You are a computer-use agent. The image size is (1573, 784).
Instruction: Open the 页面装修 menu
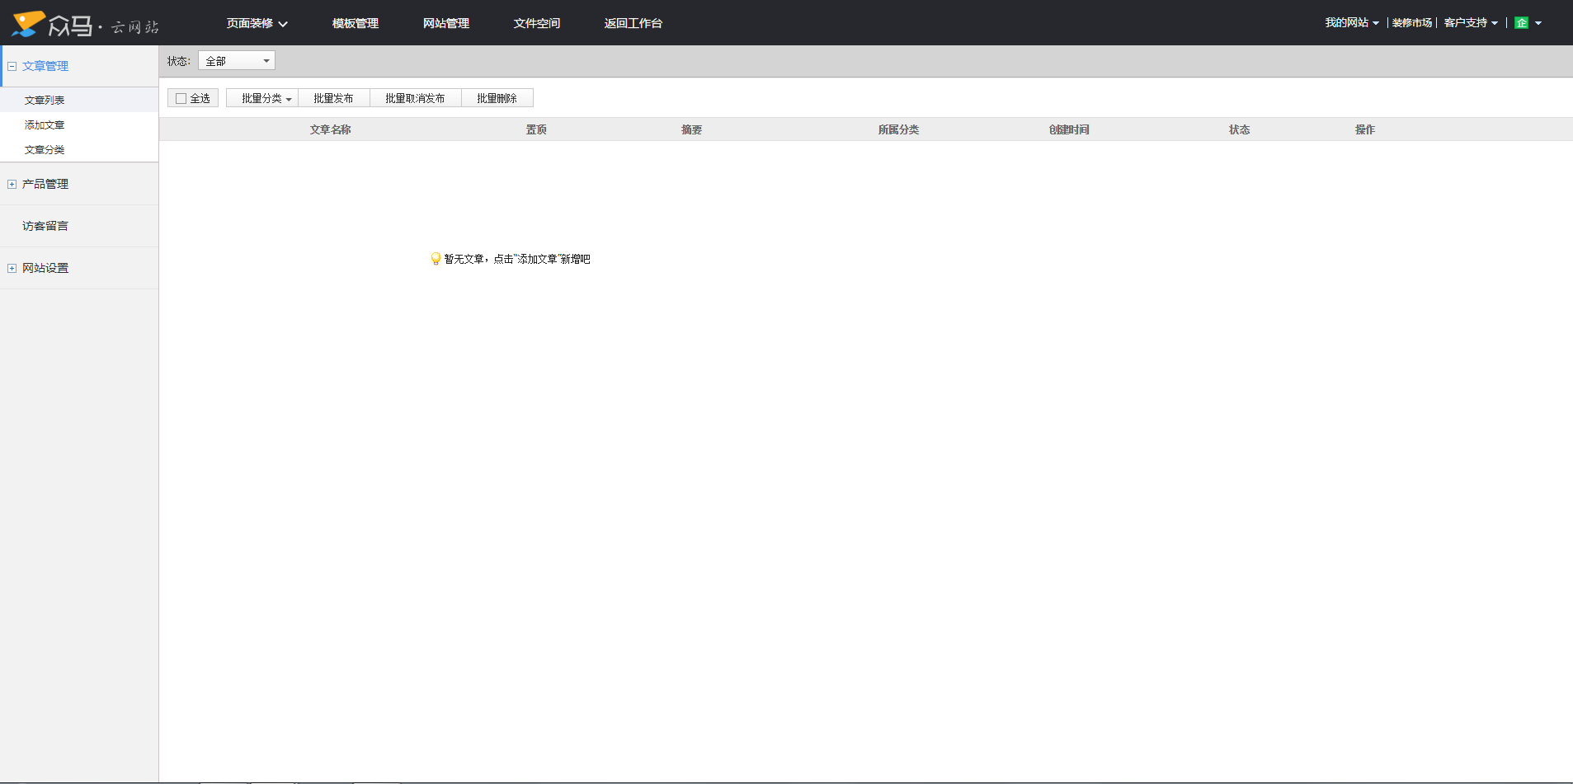[x=257, y=23]
